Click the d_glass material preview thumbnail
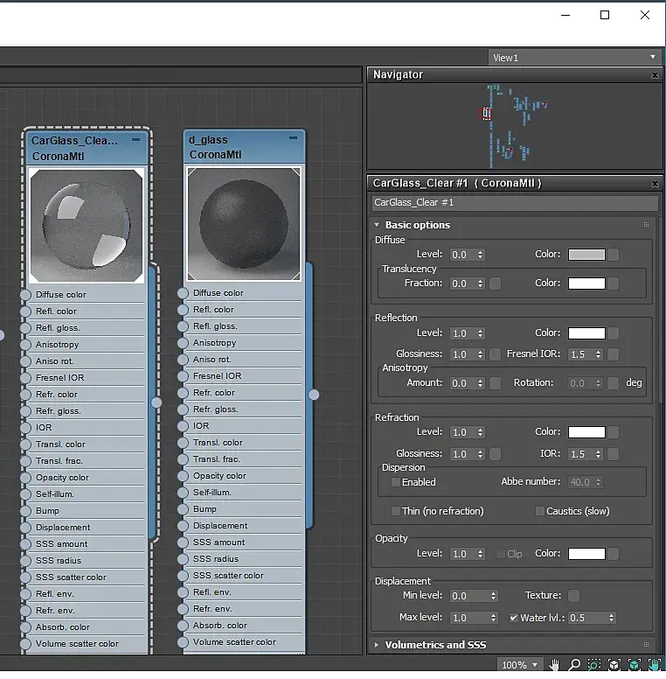This screenshot has width=666, height=679. (x=244, y=225)
